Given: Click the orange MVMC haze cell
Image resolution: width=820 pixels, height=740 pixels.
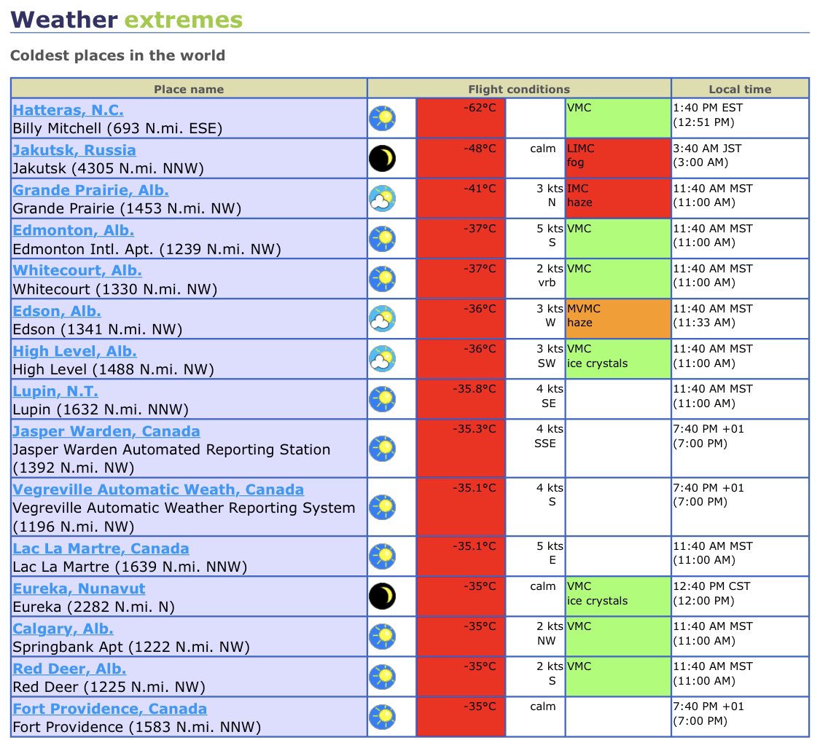Looking at the screenshot, I should tap(618, 319).
